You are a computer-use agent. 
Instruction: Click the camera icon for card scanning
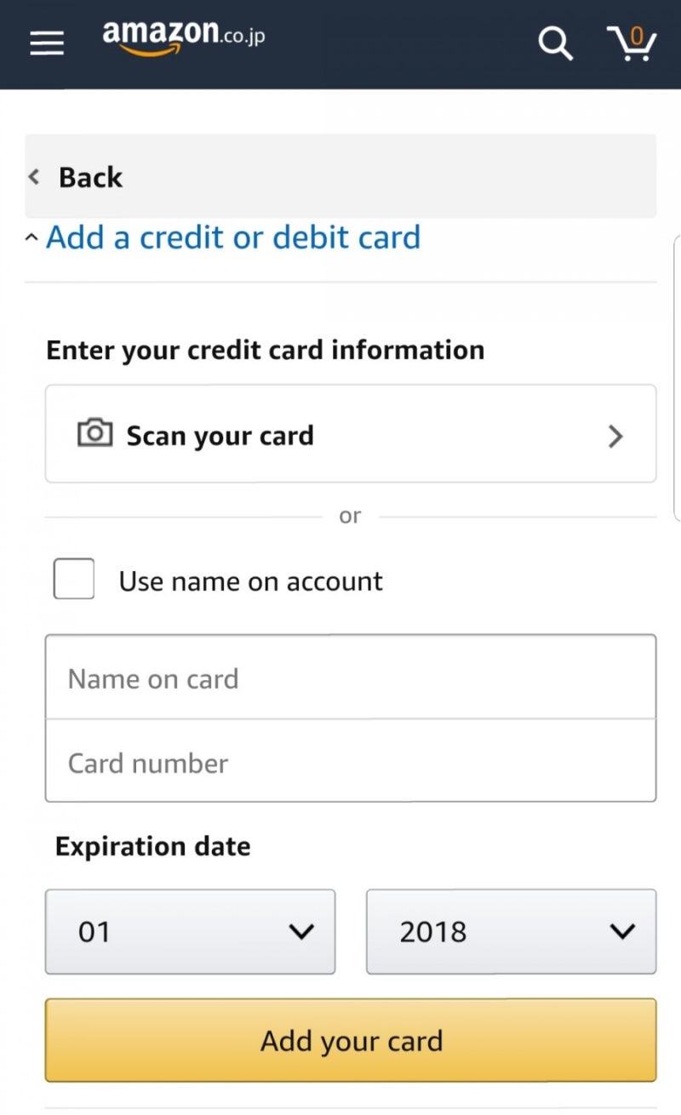[94, 433]
